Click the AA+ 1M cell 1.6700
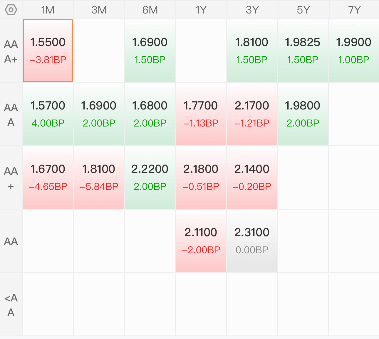Screen dimensions: 379x339 48,178
